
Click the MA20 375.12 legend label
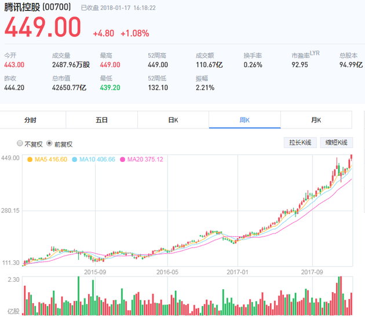(x=145, y=160)
